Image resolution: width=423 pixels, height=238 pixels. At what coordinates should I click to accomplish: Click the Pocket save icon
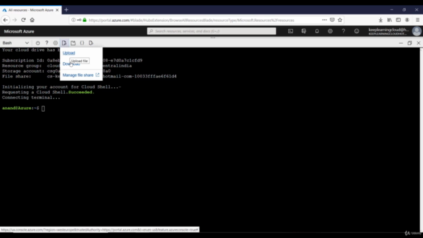pos(332,20)
